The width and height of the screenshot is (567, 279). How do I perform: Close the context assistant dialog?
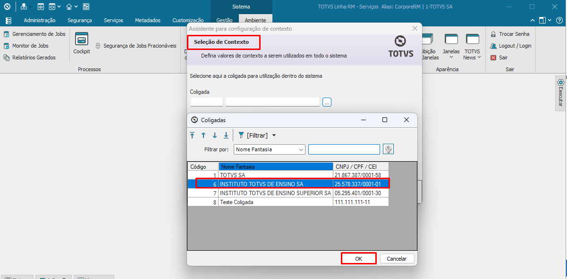415,29
